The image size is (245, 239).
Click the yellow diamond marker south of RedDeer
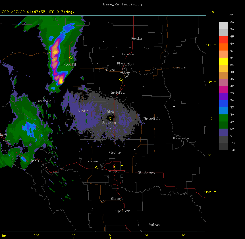tap(121, 80)
